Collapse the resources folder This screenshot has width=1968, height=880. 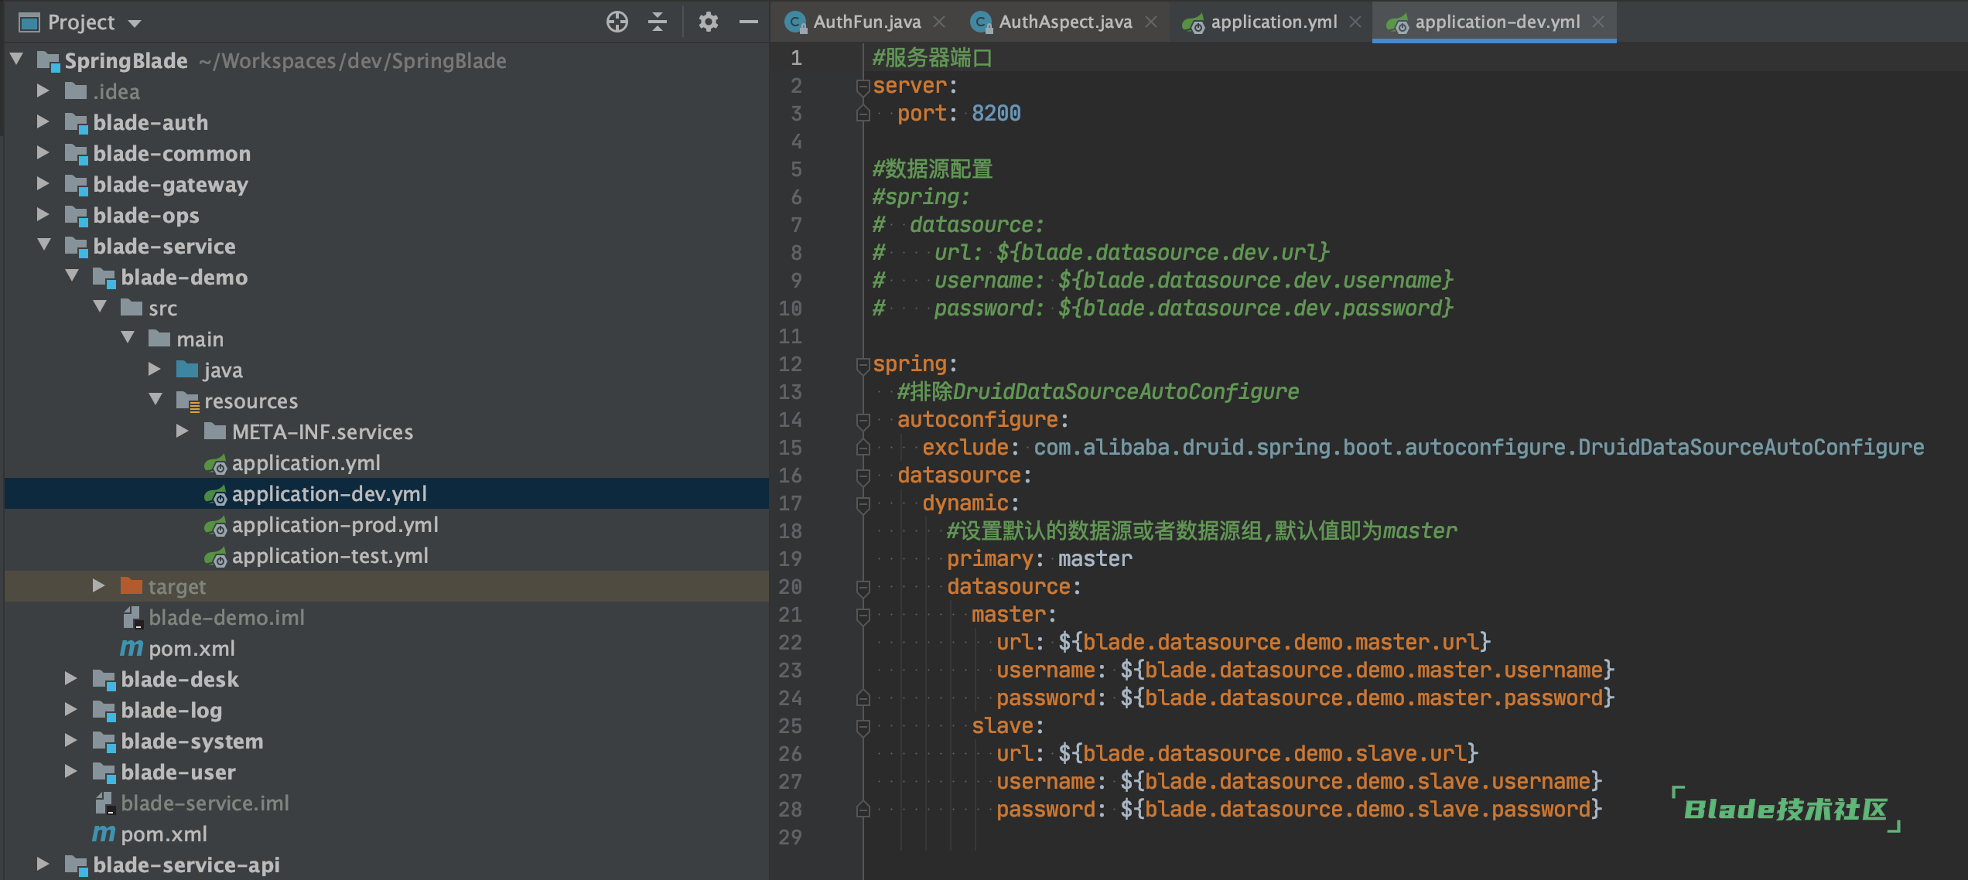tap(155, 400)
